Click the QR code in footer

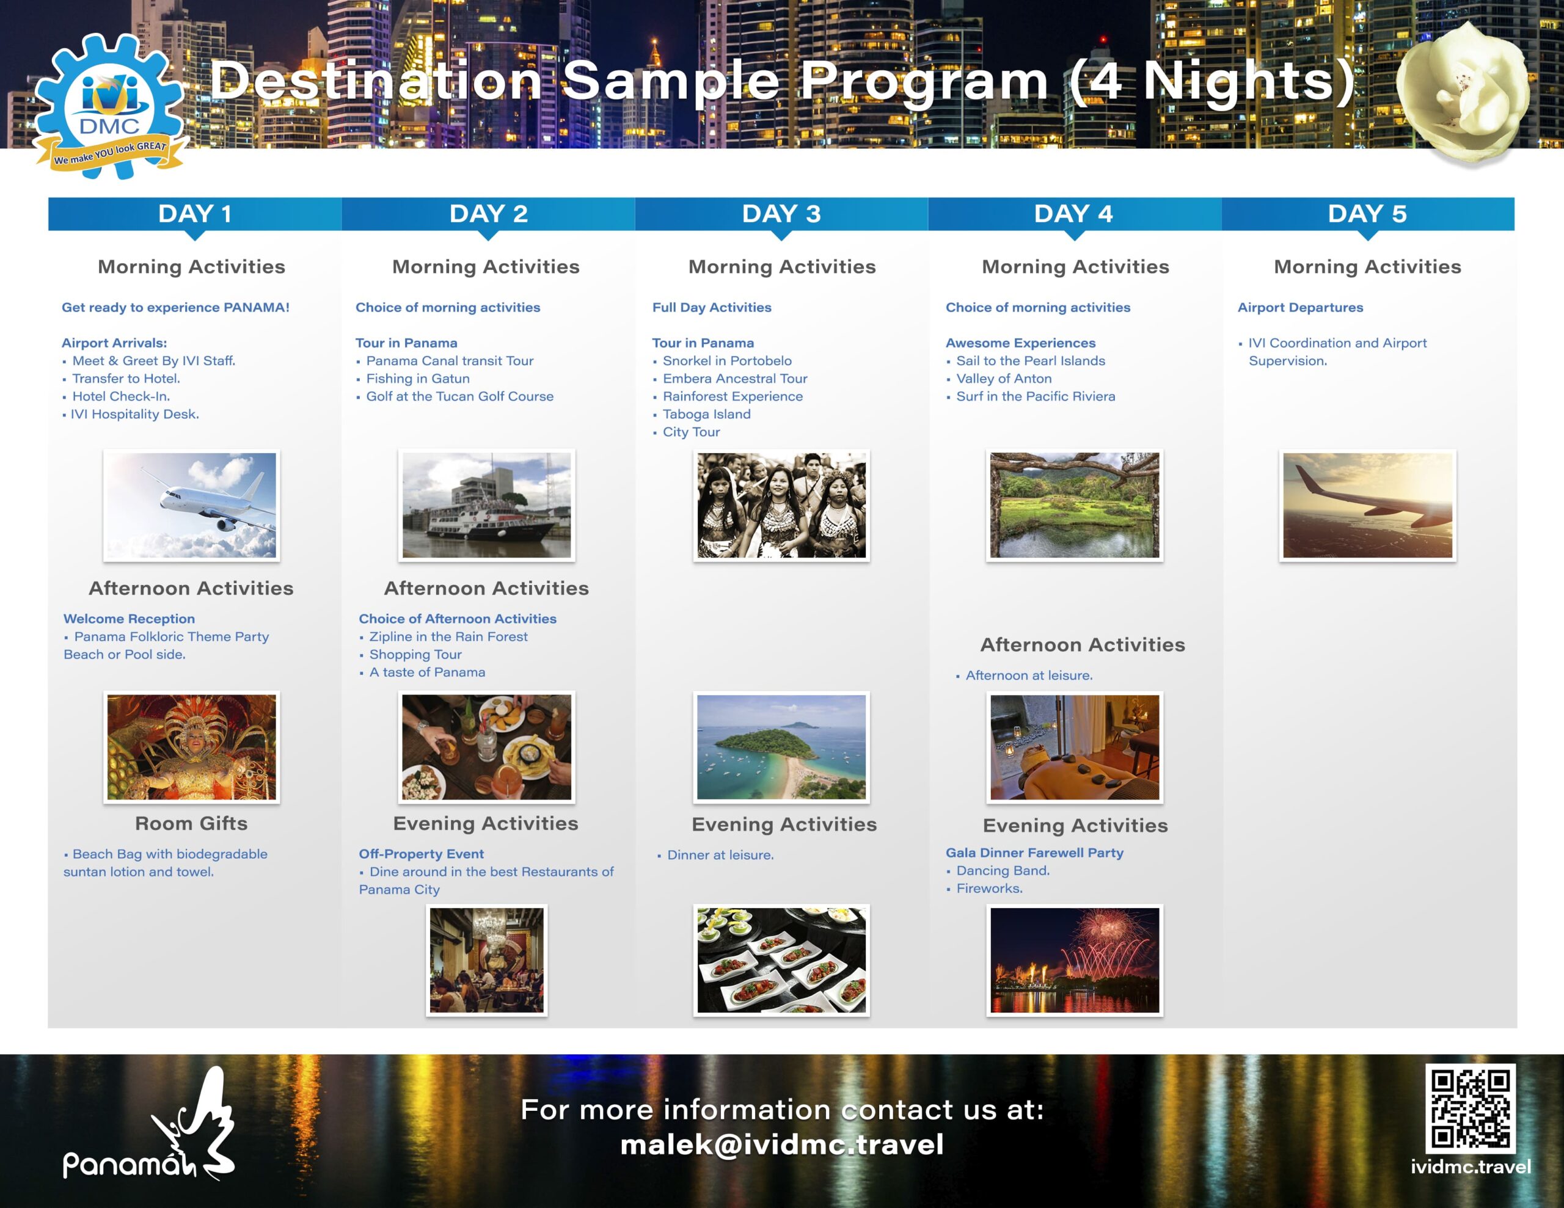(x=1469, y=1108)
